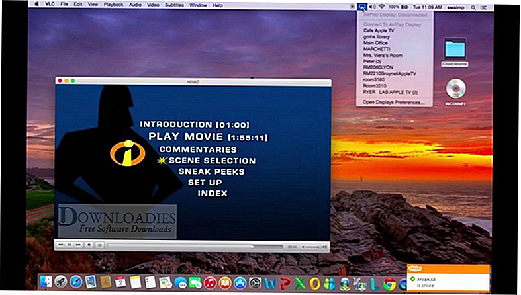Select SET UP in DVD menu
521x295 pixels.
(205, 183)
